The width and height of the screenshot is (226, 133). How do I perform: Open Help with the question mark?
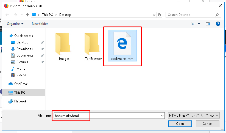pos(218,24)
